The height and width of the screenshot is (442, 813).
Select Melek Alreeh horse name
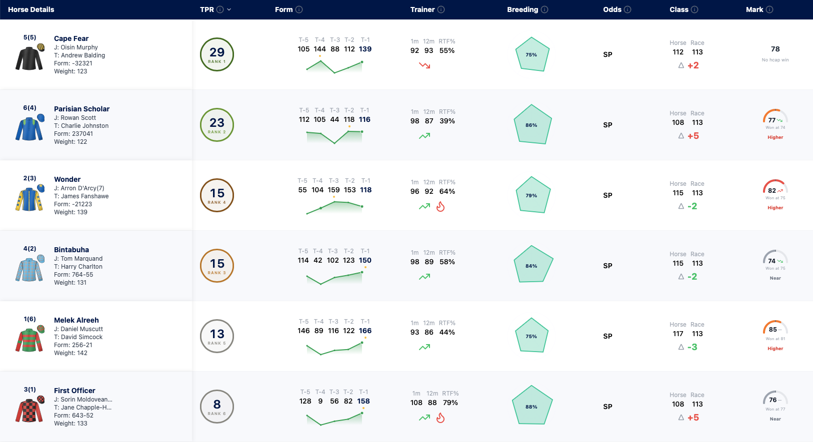[x=76, y=320]
